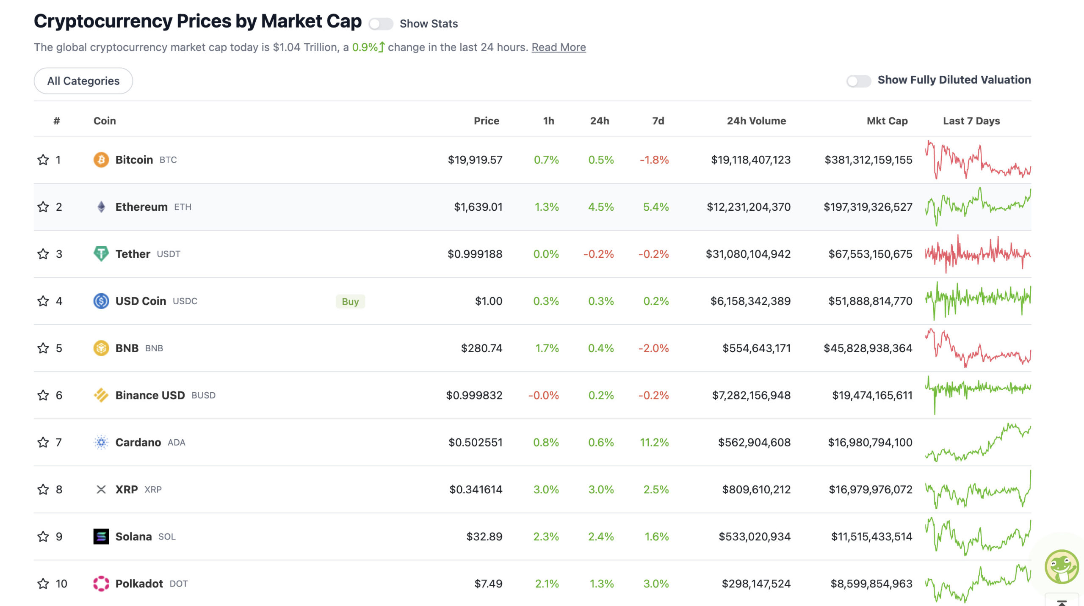Star XRP as a favorite

click(x=43, y=489)
